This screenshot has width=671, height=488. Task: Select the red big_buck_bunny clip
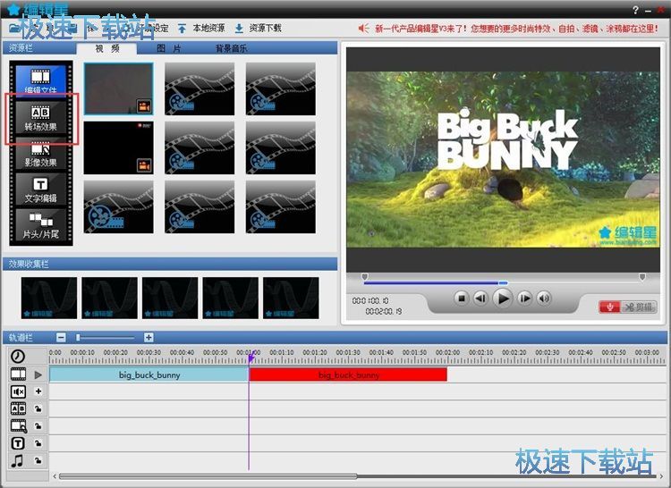click(x=348, y=374)
